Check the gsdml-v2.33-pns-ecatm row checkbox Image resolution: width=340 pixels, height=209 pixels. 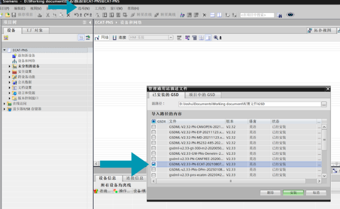pos(154,175)
